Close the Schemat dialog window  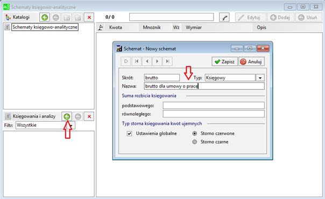pos(263,48)
